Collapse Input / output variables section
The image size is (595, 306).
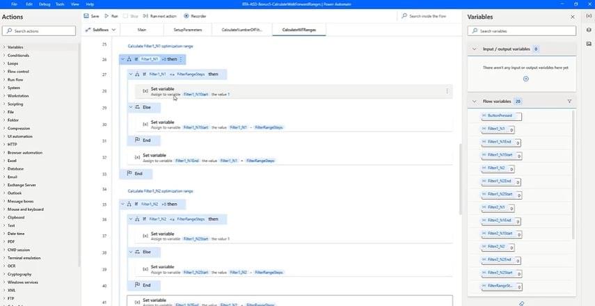475,49
